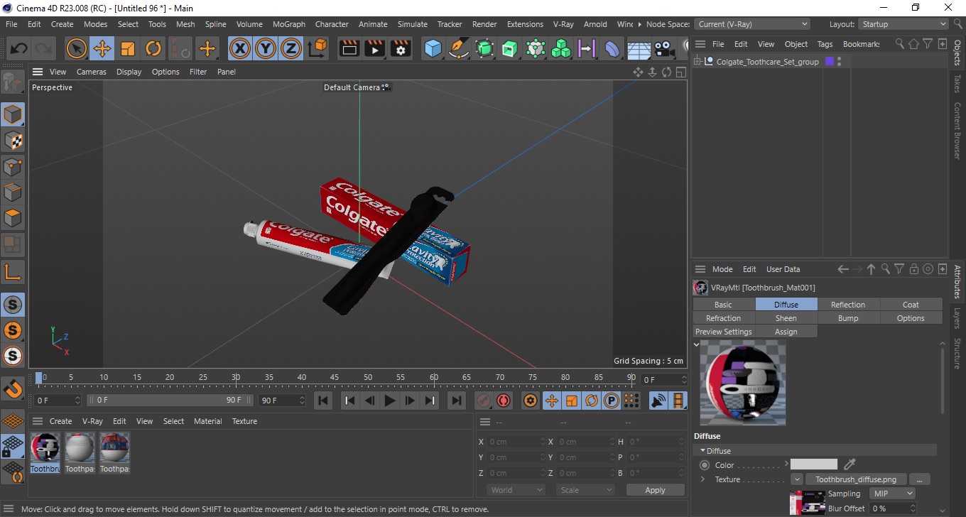Viewport: 966px width, 517px height.
Task: Play the animation forward
Action: [x=389, y=401]
